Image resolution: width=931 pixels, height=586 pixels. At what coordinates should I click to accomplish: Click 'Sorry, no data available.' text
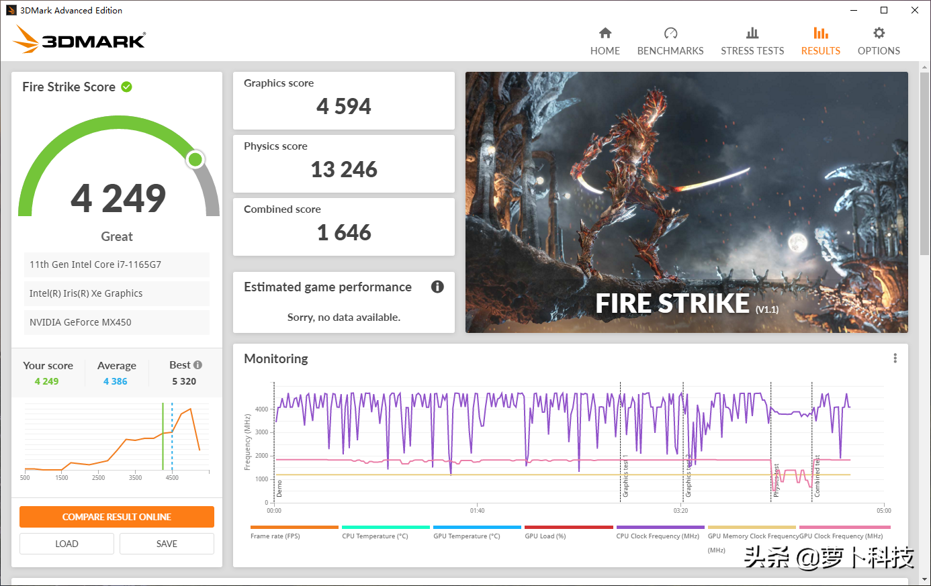pos(344,317)
